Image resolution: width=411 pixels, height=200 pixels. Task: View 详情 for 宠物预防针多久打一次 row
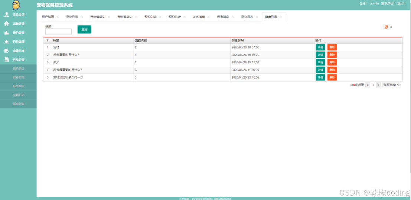[320, 77]
